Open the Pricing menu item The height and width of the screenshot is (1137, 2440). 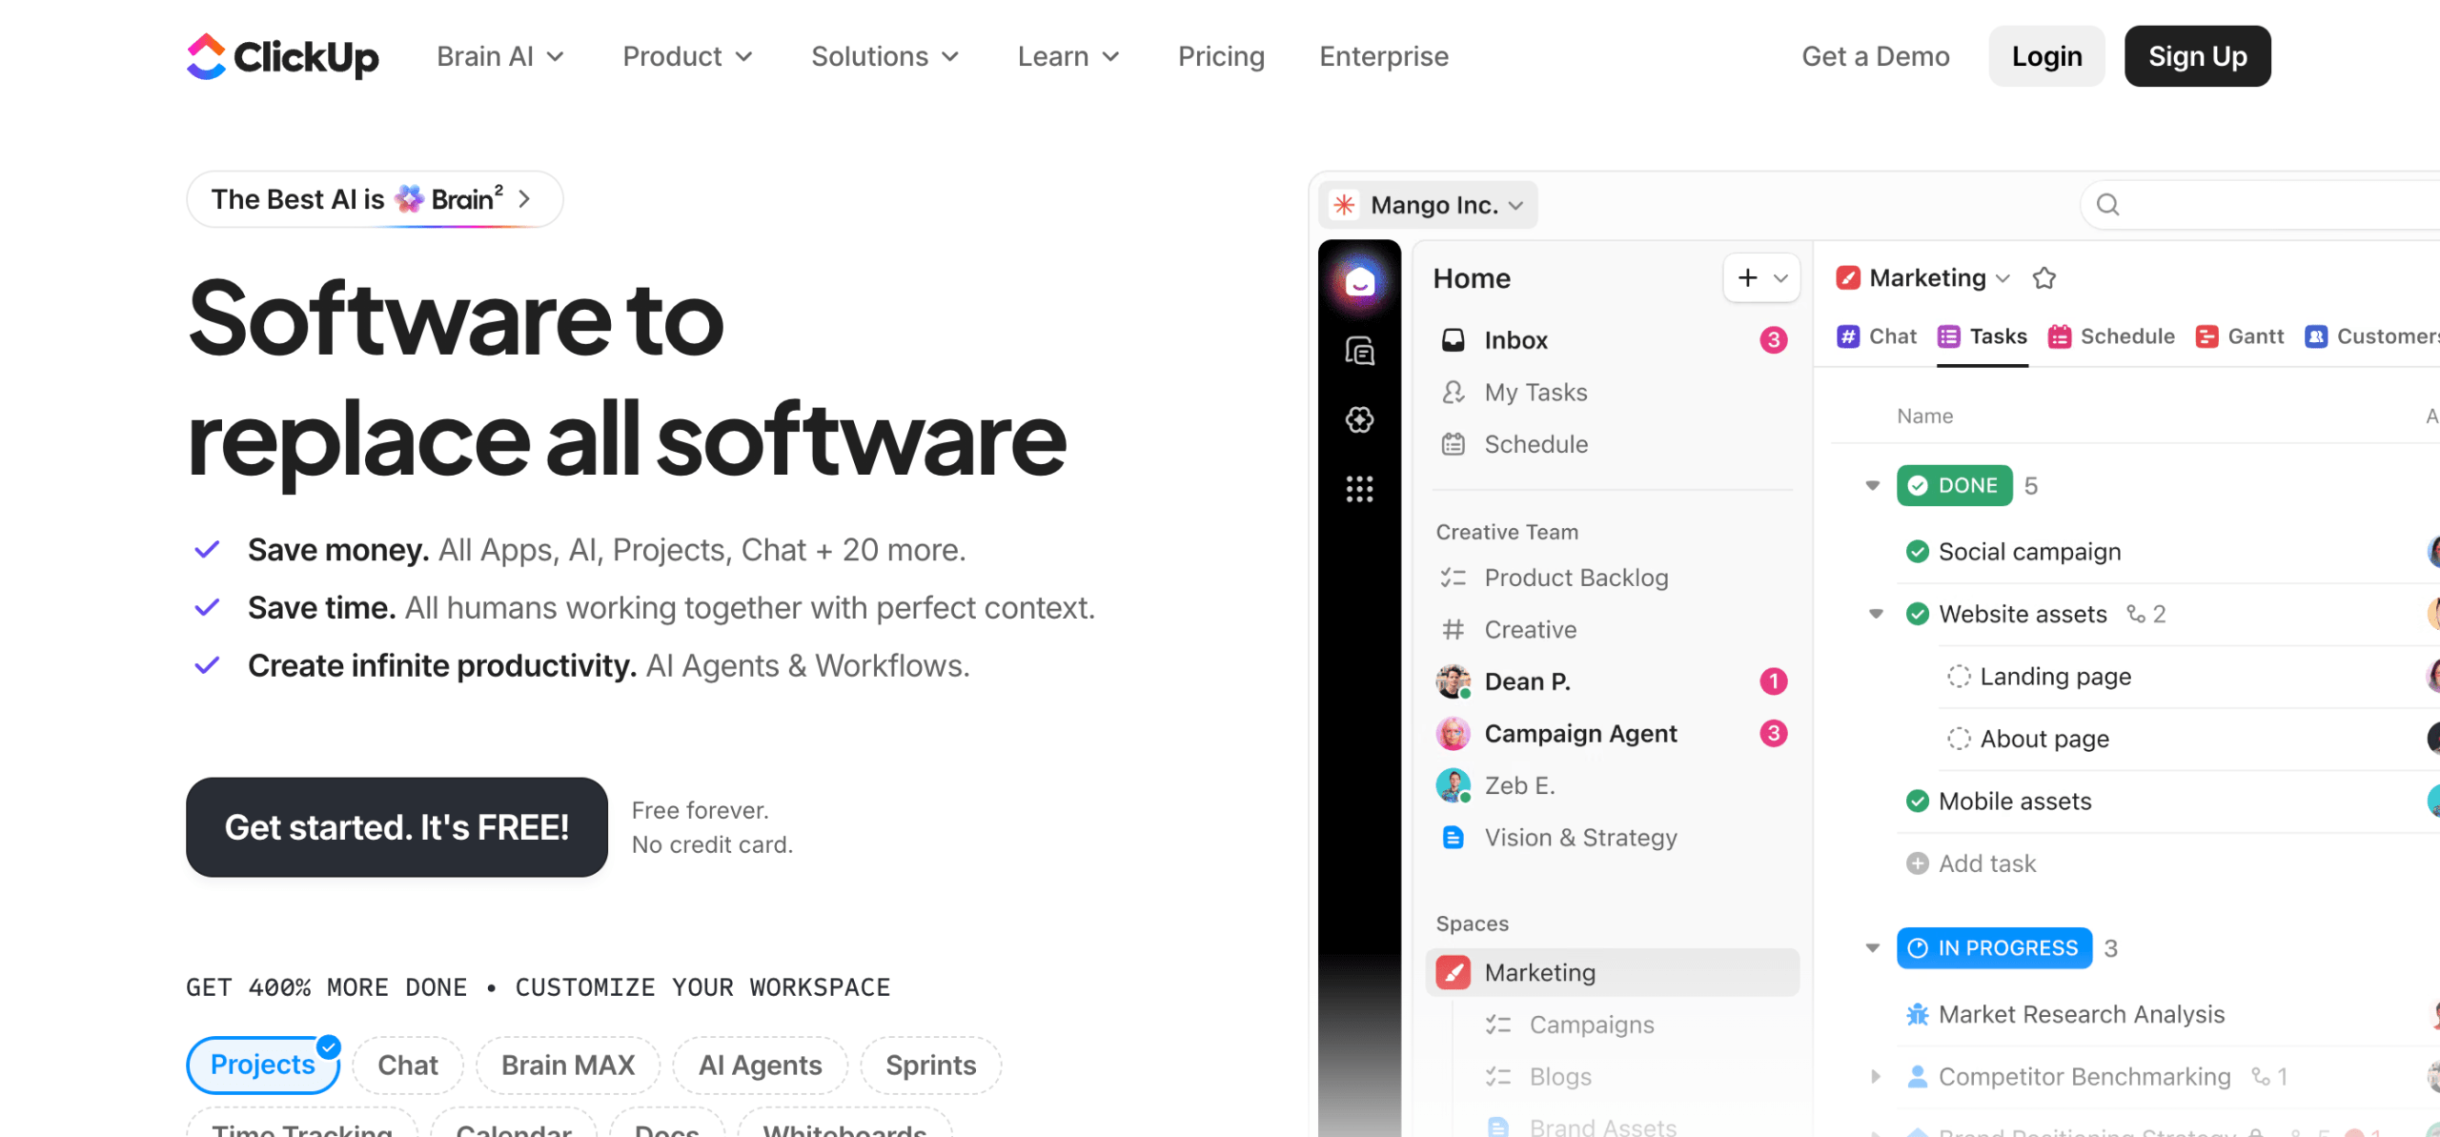pos(1221,56)
